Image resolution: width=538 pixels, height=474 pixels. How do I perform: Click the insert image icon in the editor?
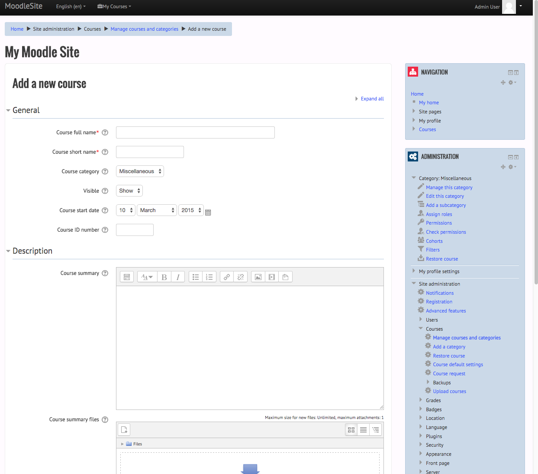[258, 277]
